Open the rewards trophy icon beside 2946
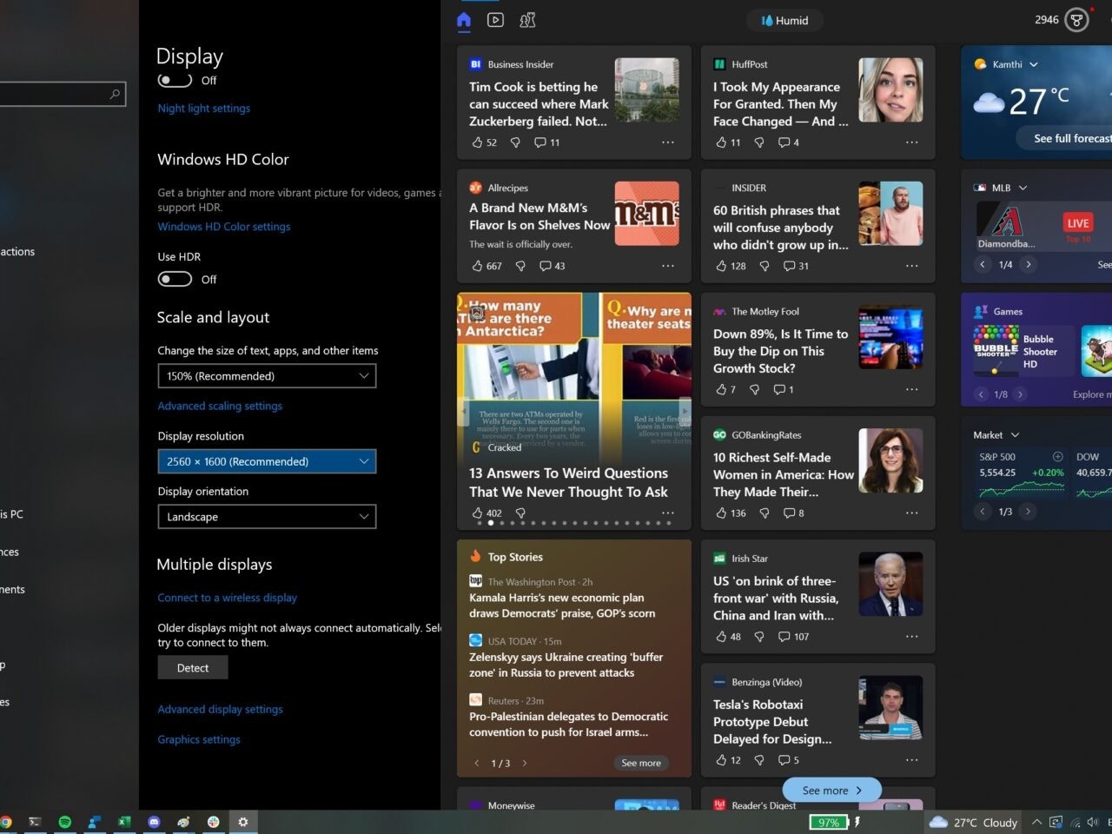This screenshot has width=1112, height=834. point(1076,20)
